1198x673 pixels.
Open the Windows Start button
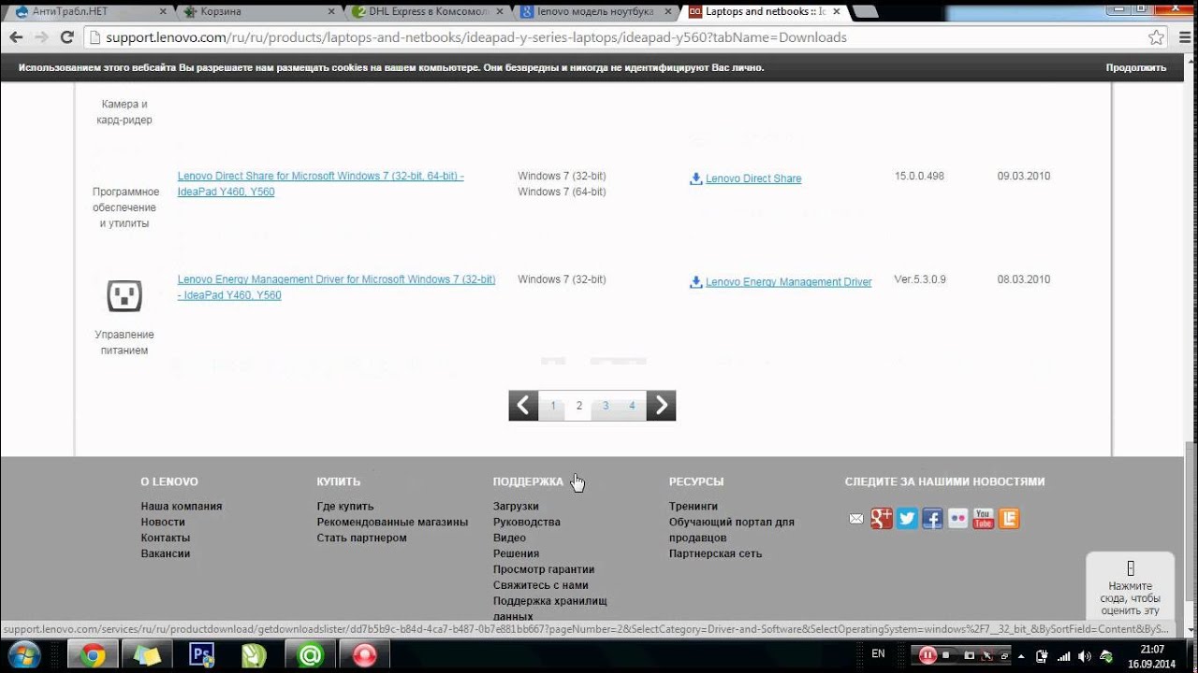pyautogui.click(x=24, y=654)
